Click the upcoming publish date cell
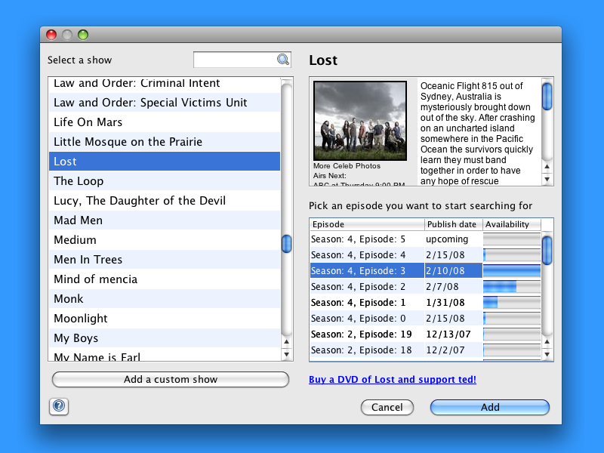This screenshot has height=453, width=604. point(454,239)
